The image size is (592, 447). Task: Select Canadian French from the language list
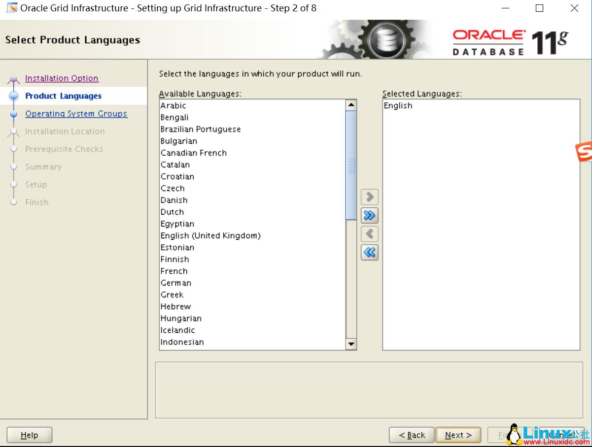(x=194, y=153)
